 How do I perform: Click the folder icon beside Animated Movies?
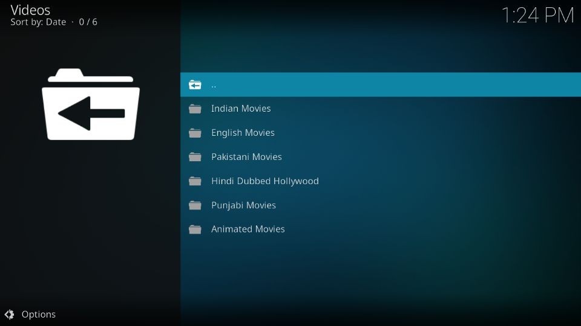click(195, 229)
